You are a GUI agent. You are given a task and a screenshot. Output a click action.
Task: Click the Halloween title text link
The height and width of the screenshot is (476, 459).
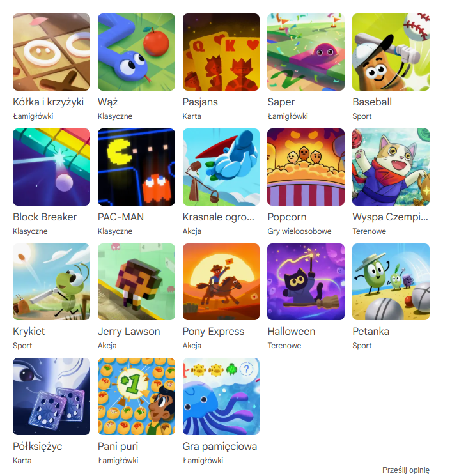(292, 331)
